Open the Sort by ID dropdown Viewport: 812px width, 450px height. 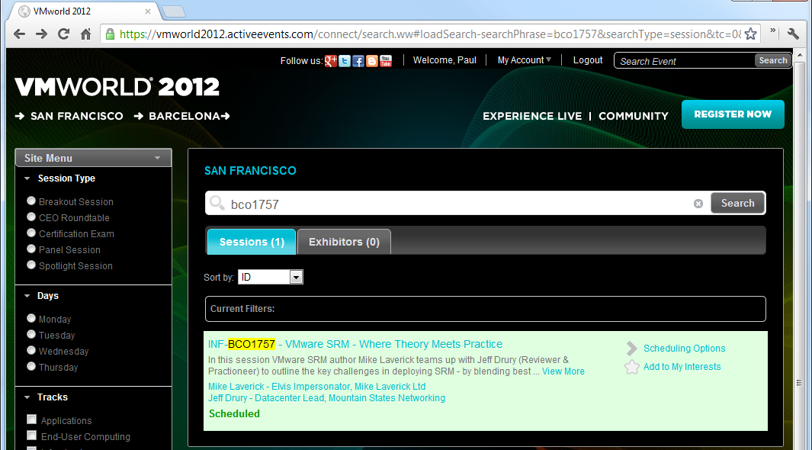pos(271,277)
